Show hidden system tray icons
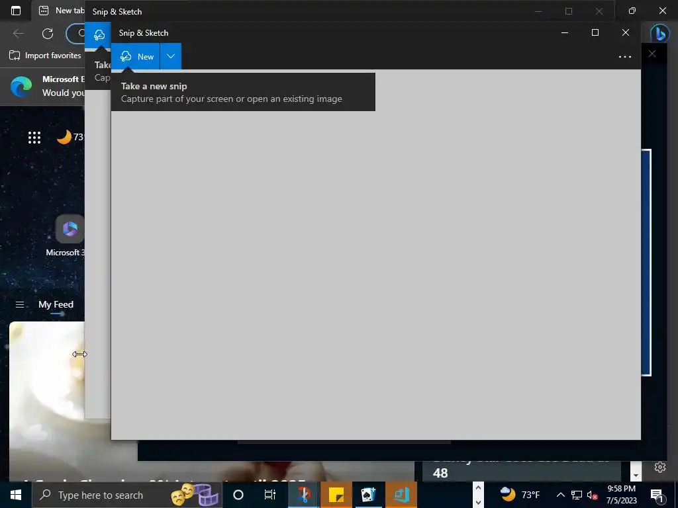This screenshot has width=678, height=508. [x=560, y=495]
